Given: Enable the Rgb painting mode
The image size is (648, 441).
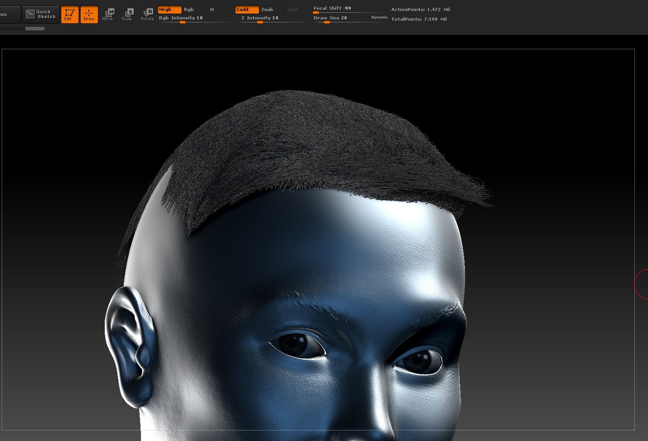Looking at the screenshot, I should [x=194, y=10].
